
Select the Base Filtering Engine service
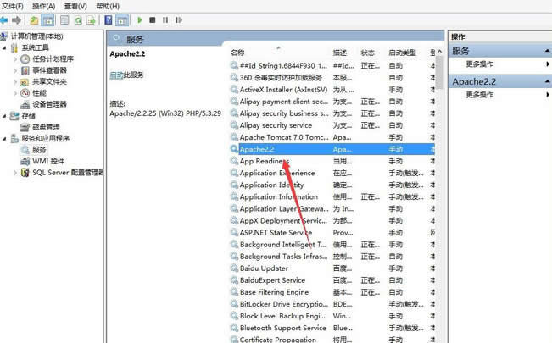click(332, 292)
